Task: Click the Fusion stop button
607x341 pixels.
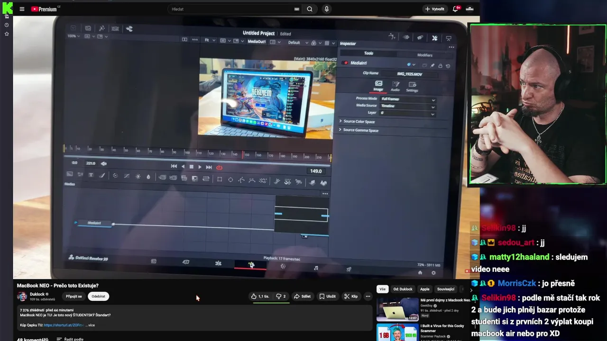Action: [191, 167]
